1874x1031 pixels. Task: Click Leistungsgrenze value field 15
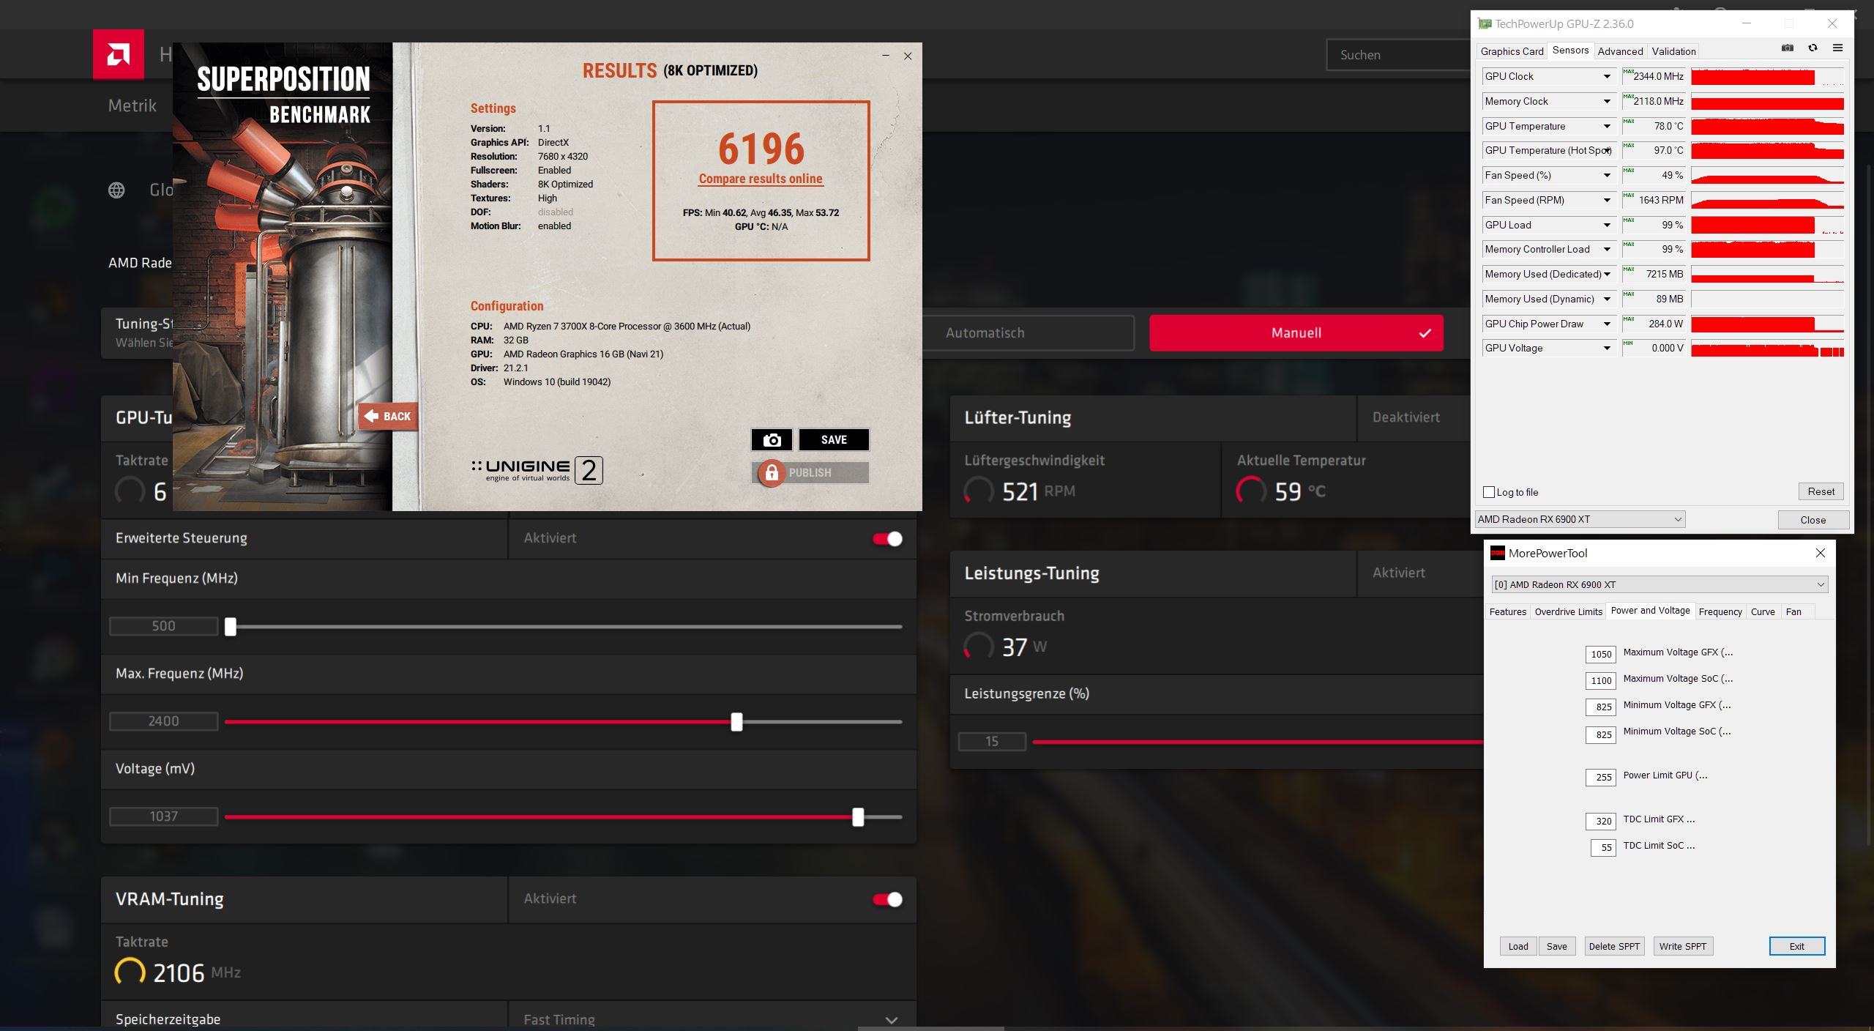(x=992, y=741)
